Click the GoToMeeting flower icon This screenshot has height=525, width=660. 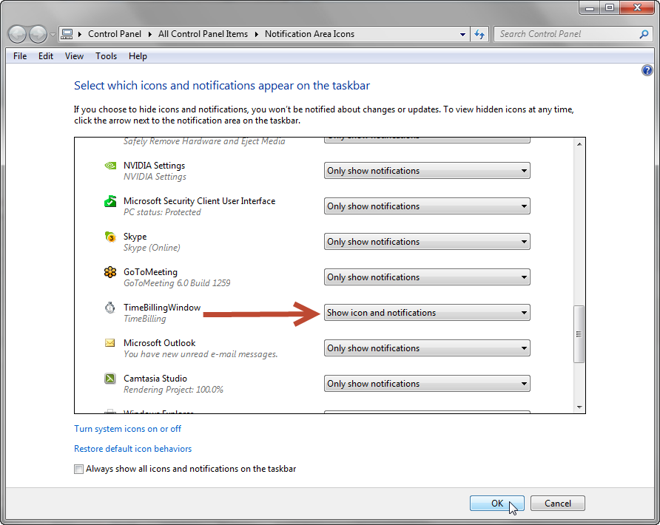[110, 272]
